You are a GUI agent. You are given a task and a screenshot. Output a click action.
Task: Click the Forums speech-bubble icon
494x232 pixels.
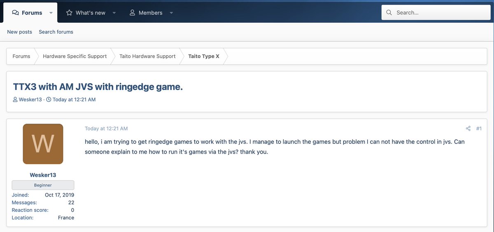(x=16, y=13)
